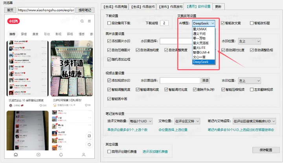
Task: Click the 保存配置 button
Action: click(x=266, y=150)
